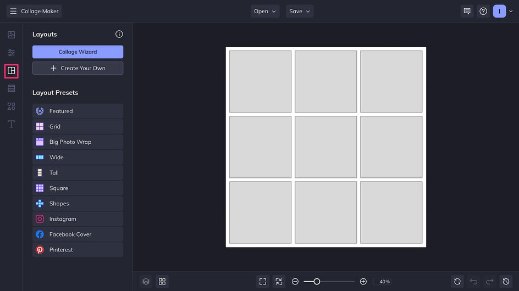Click the user profile avatar
The width and height of the screenshot is (519, 291).
(499, 11)
